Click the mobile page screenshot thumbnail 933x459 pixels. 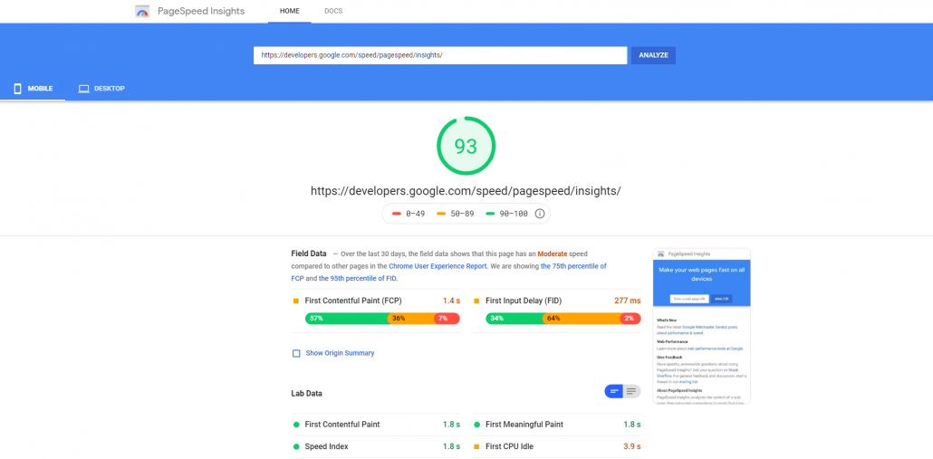click(701, 326)
